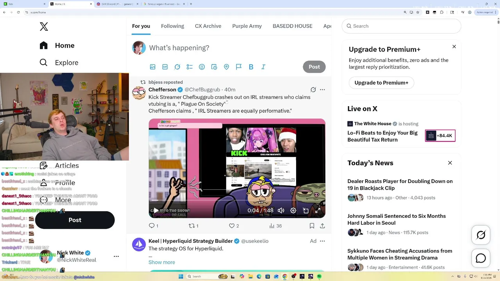Bookmark this page with star icon
This screenshot has width=500, height=281.
tap(418, 12)
